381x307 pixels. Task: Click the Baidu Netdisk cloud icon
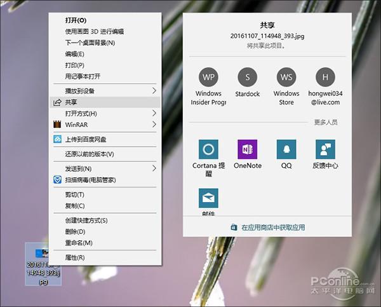57,139
